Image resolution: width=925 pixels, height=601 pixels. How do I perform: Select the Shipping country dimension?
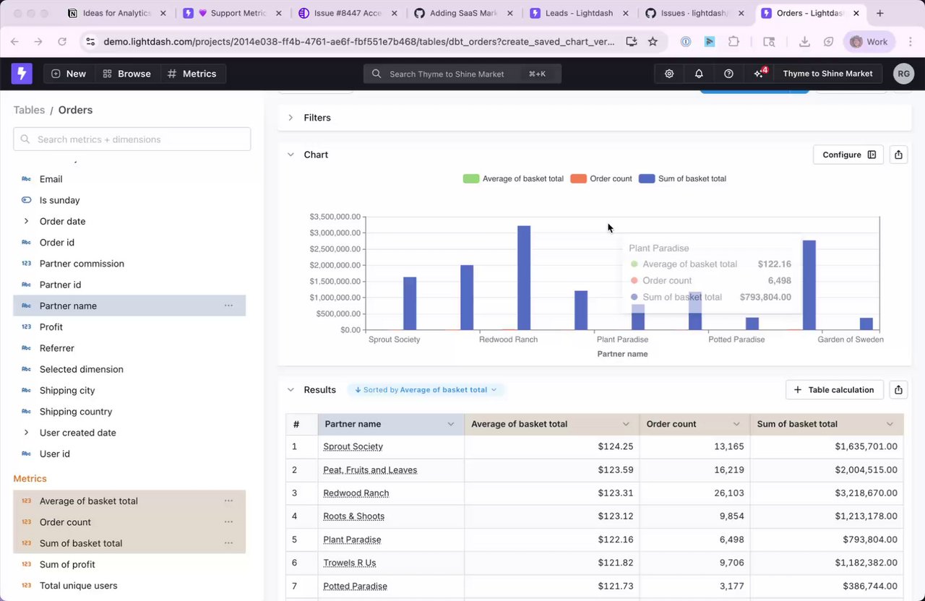pos(129,411)
